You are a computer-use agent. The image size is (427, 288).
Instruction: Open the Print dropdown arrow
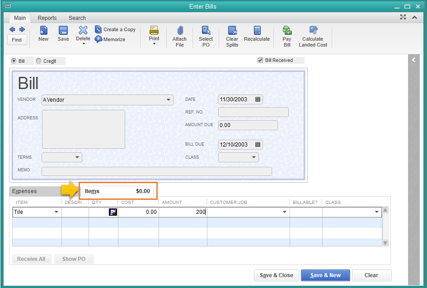154,44
